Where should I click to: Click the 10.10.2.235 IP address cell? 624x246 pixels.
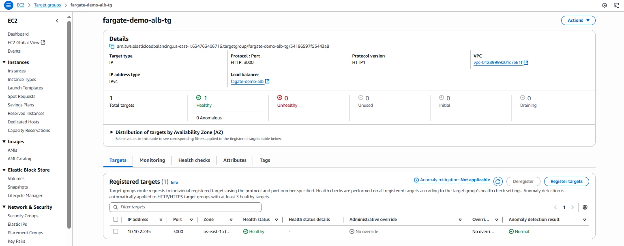click(139, 231)
